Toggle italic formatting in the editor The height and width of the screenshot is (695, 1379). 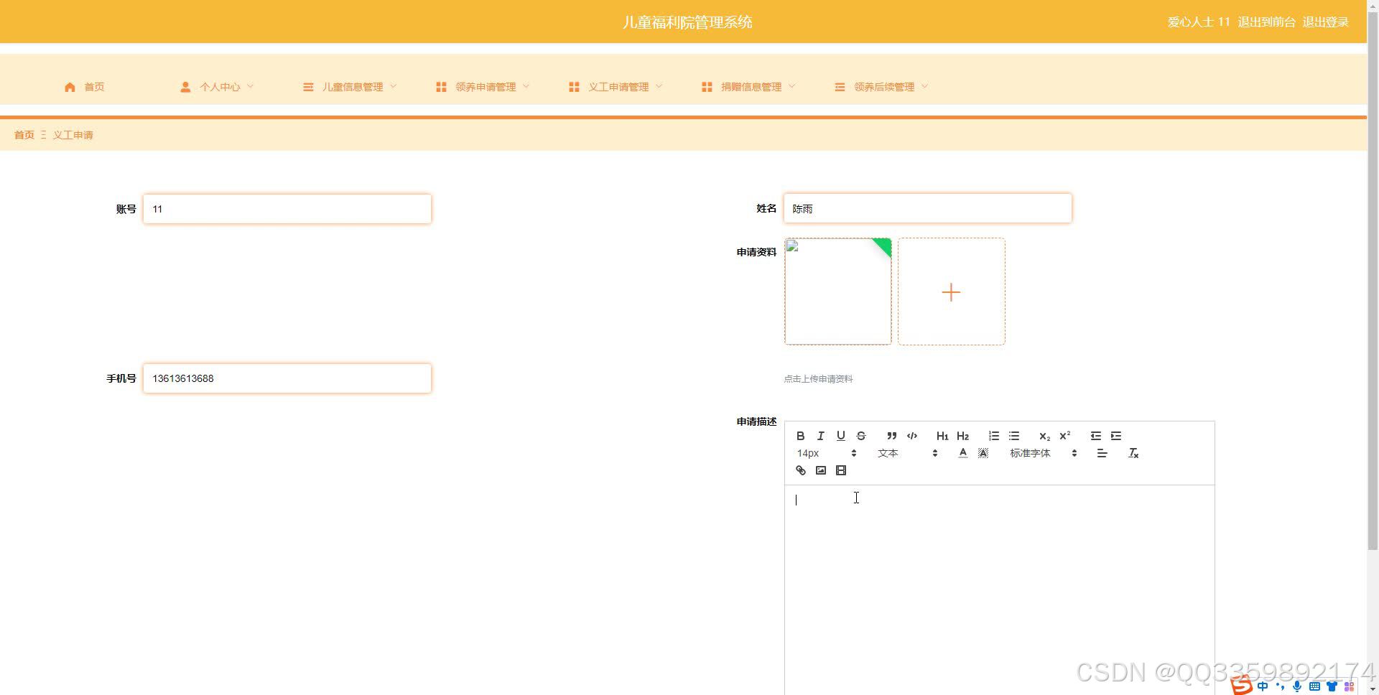click(820, 436)
